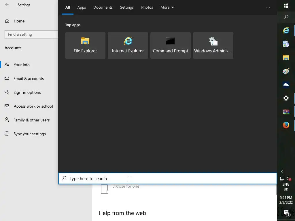Click the search panel options ellipsis

[268, 7]
